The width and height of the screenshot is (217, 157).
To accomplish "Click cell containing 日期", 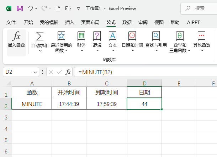I will click(144, 92).
